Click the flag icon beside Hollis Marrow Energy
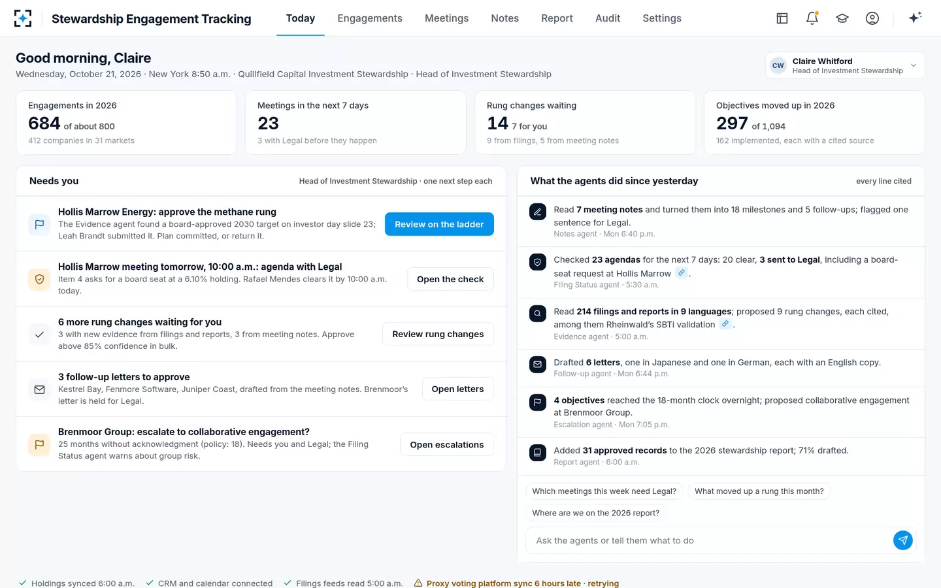 pyautogui.click(x=39, y=224)
